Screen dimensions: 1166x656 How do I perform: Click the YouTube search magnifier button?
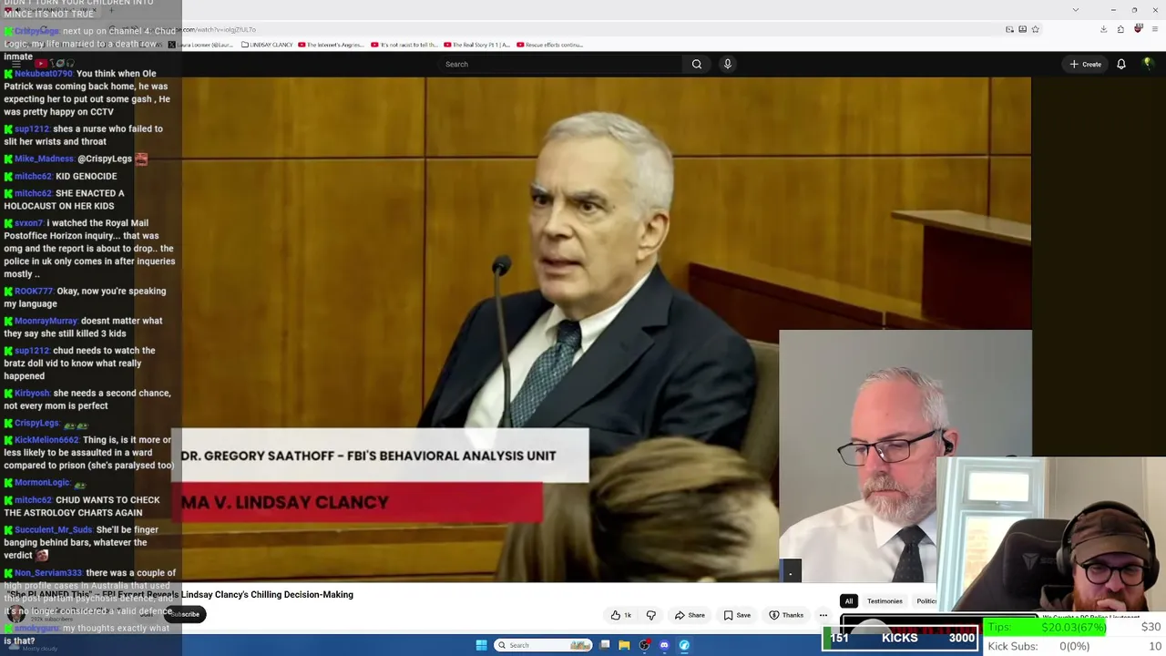pos(697,64)
